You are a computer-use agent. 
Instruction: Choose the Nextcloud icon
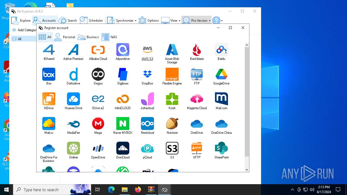pos(147,123)
